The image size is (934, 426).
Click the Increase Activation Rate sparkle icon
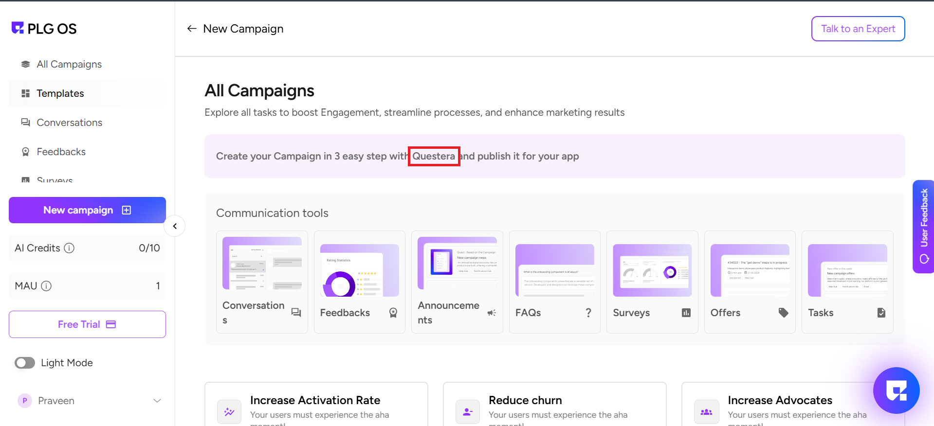[229, 412]
